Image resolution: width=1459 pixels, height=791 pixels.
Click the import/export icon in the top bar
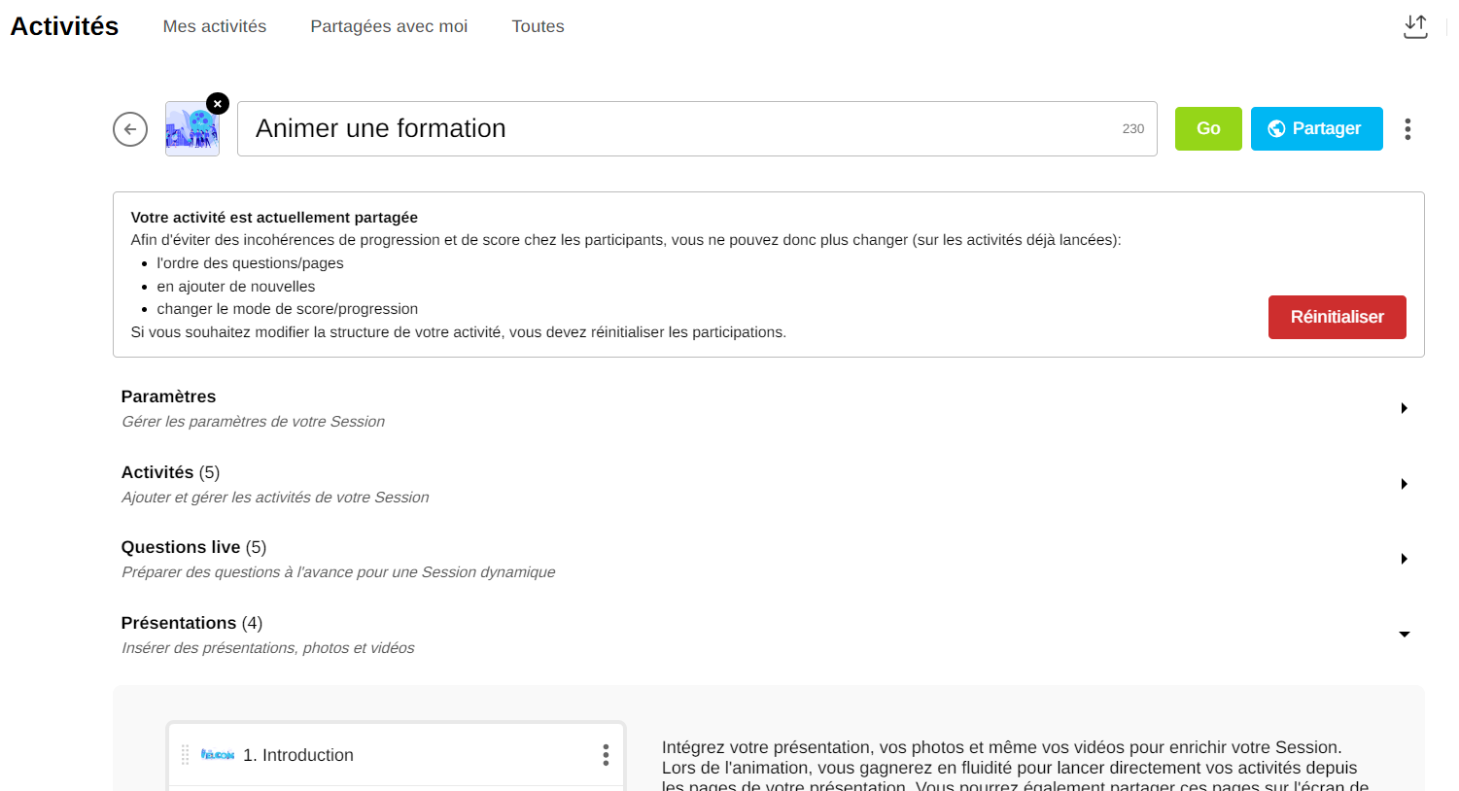pyautogui.click(x=1415, y=26)
